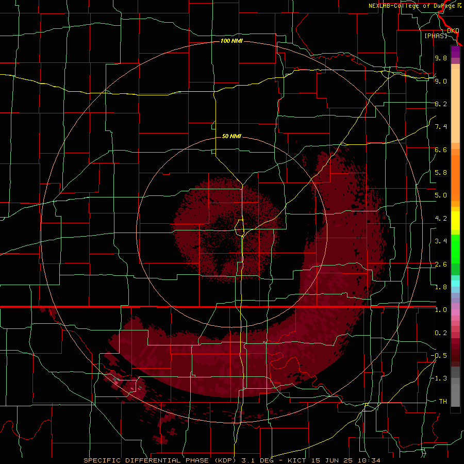This screenshot has height=464, width=464.
Task: Click the TH threshold label on the scale
Action: [x=443, y=402]
